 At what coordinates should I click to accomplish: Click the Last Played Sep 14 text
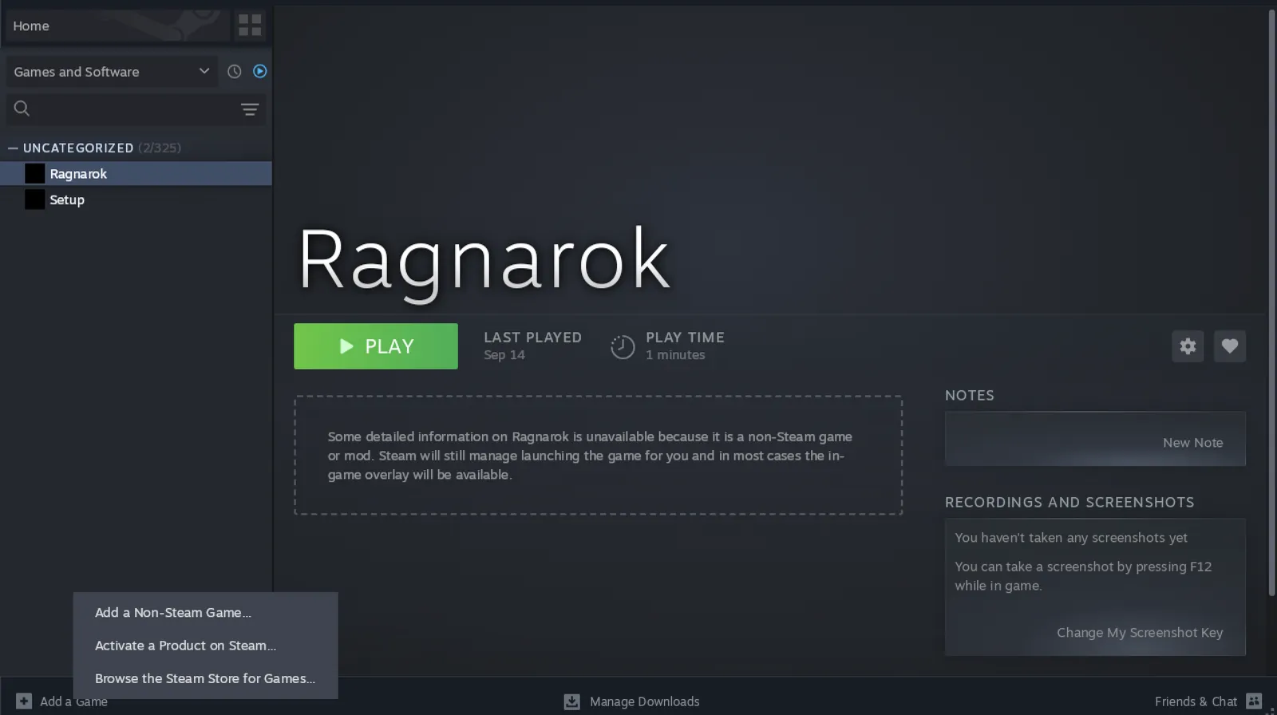click(x=532, y=346)
